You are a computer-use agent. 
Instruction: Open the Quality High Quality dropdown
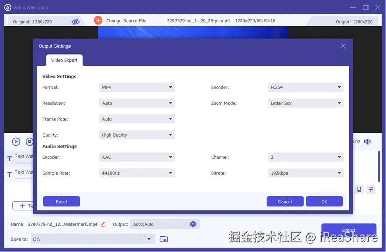(137, 135)
